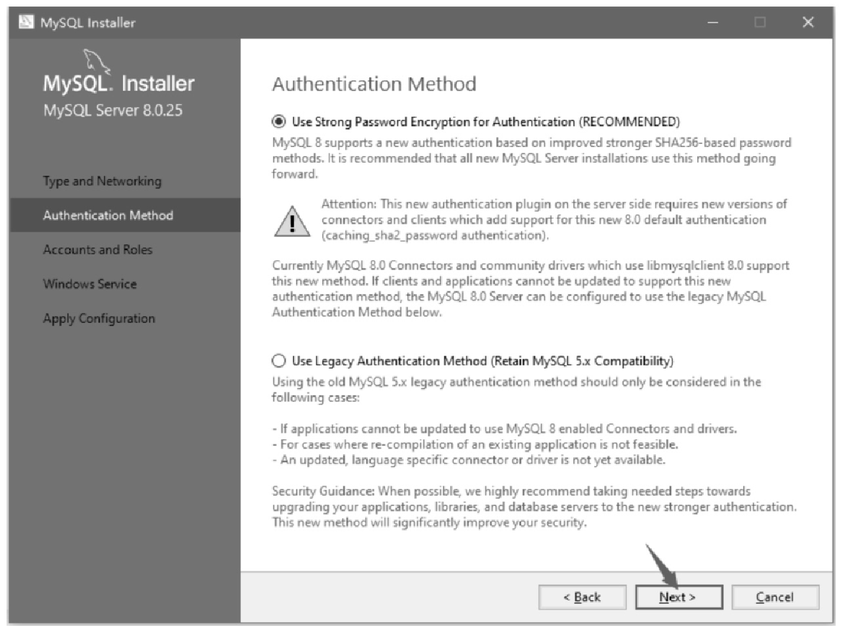Screen dimensions: 844x635
Task: Click the Authentication Method heading
Action: pyautogui.click(x=374, y=84)
